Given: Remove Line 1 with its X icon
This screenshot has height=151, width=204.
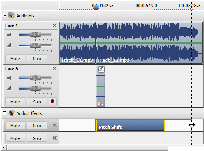Looking at the screenshot, I should click(55, 25).
